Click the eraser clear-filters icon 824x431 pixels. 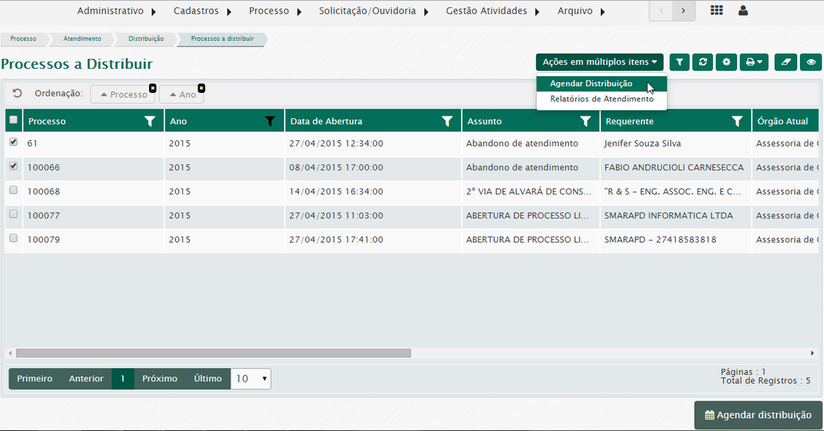[x=785, y=62]
